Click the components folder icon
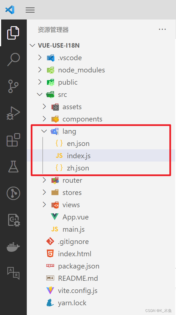Image resolution: width=176 pixels, height=315 pixels. [x=55, y=119]
